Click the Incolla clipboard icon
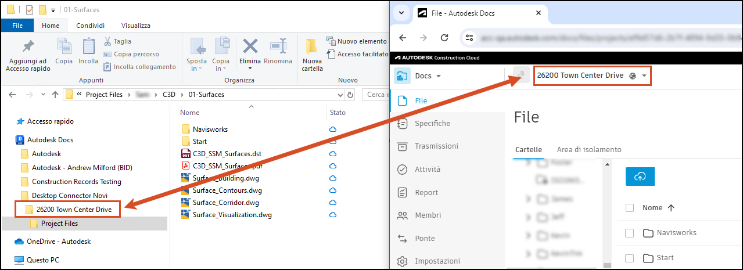743x270 pixels. [88, 46]
